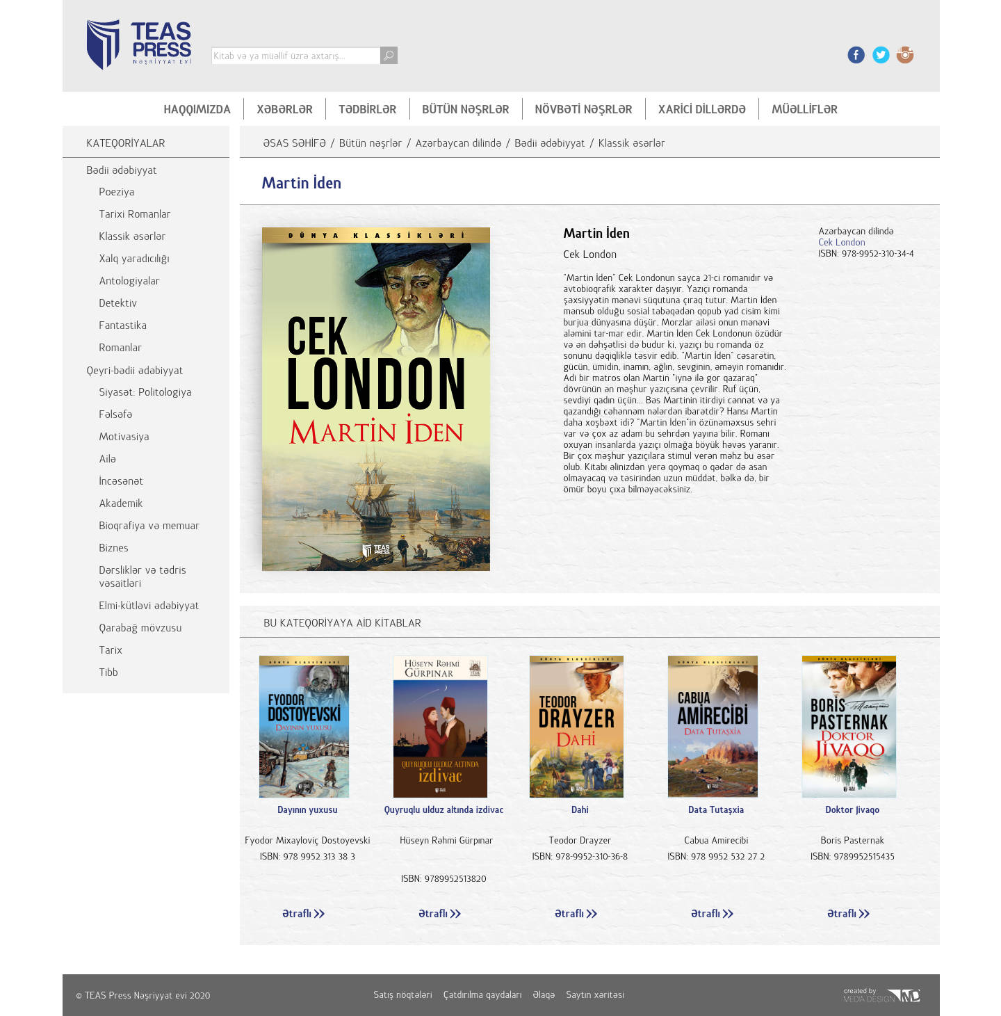1001x1016 pixels.
Task: Select Bioqrafiya və memuar category
Action: point(149,526)
